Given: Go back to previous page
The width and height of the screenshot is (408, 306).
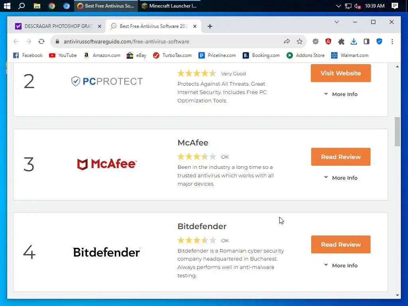Looking at the screenshot, I should [x=16, y=41].
